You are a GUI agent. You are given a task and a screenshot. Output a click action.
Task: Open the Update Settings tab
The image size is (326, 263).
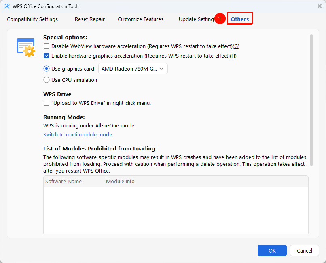[x=197, y=19]
